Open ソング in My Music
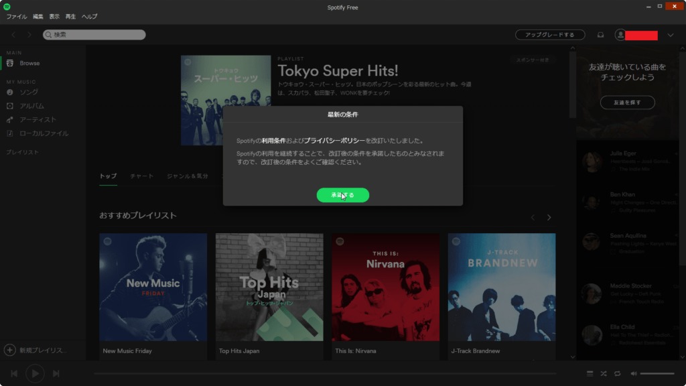This screenshot has height=386, width=686. (28, 92)
